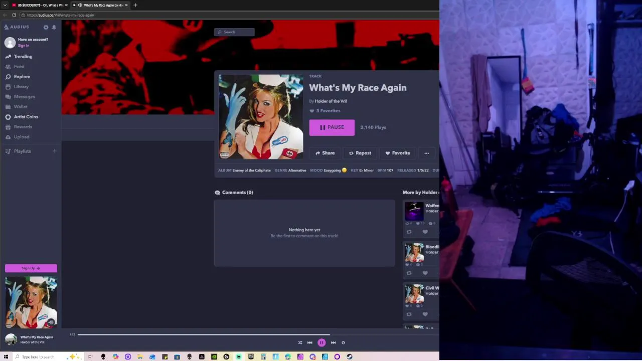Seek within the track progress bar
Image resolution: width=642 pixels, height=361 pixels.
[x=258, y=334]
